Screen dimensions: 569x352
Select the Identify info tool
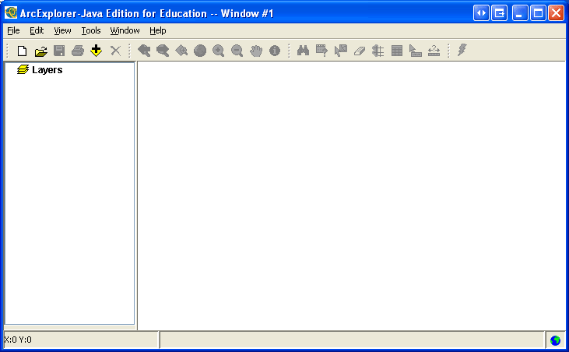[x=275, y=51]
